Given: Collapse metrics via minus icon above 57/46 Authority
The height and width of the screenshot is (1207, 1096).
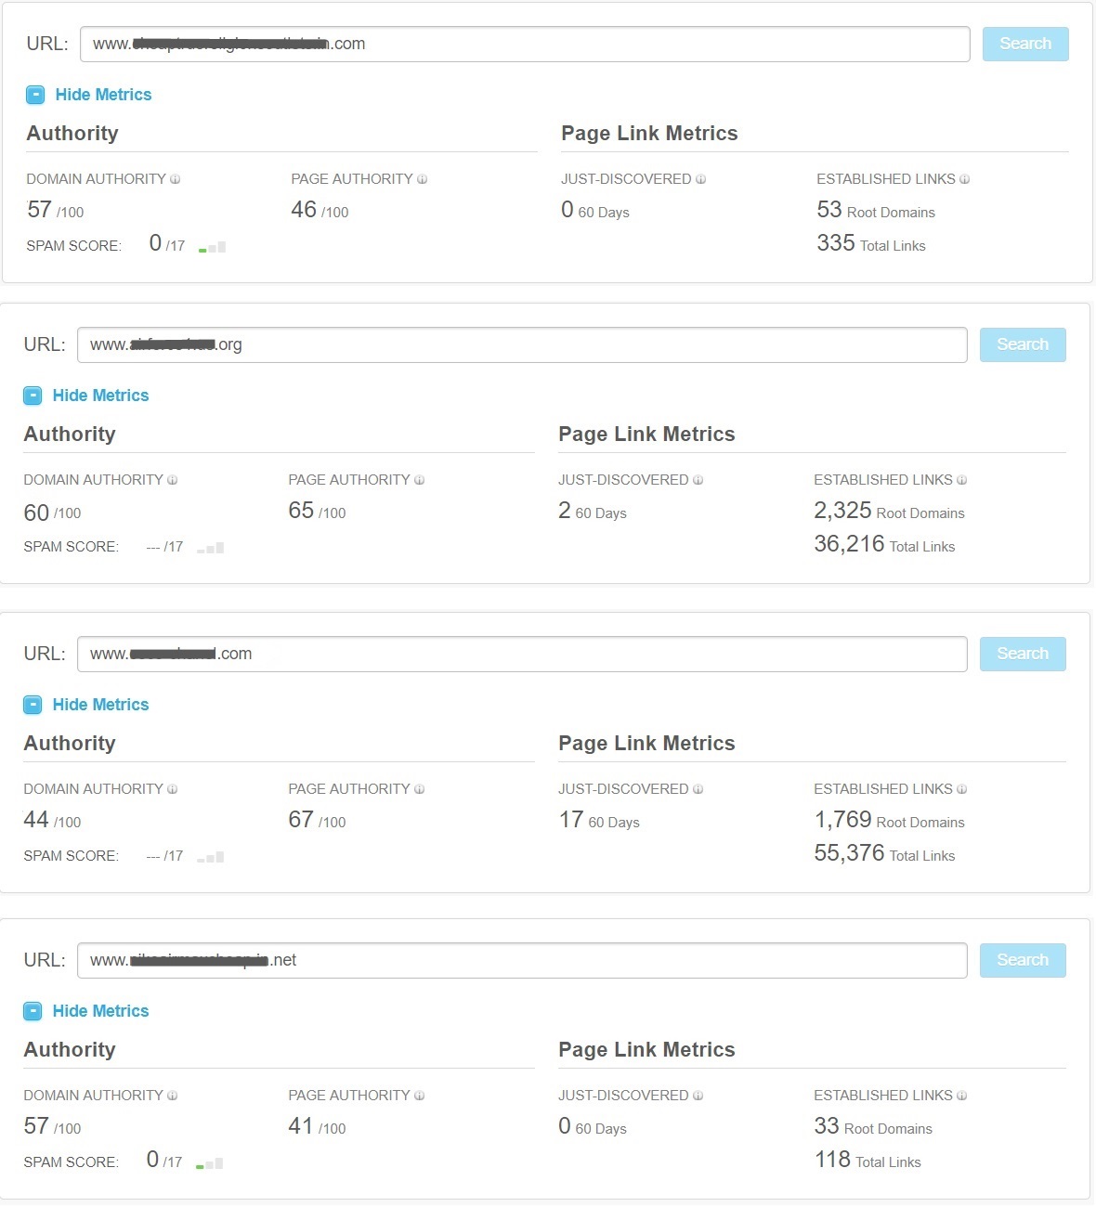Looking at the screenshot, I should tap(35, 95).
